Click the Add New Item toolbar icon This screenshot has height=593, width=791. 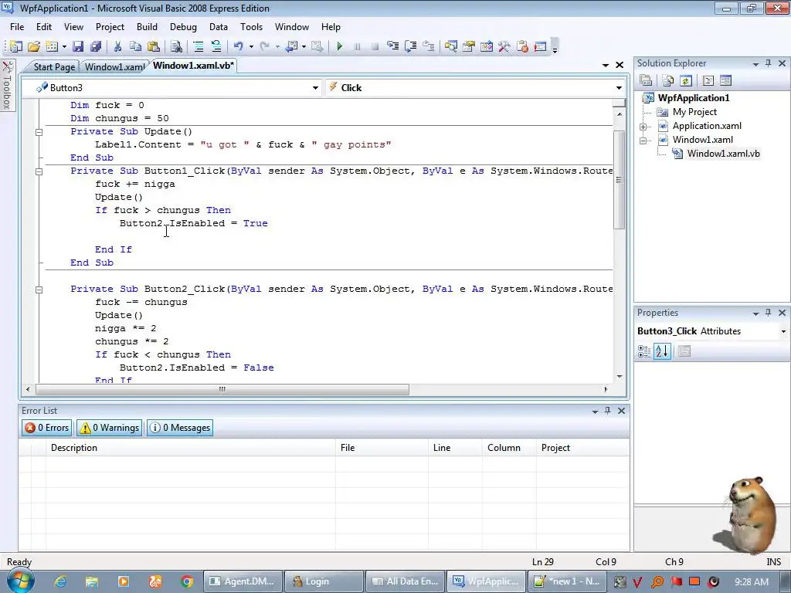pos(52,47)
